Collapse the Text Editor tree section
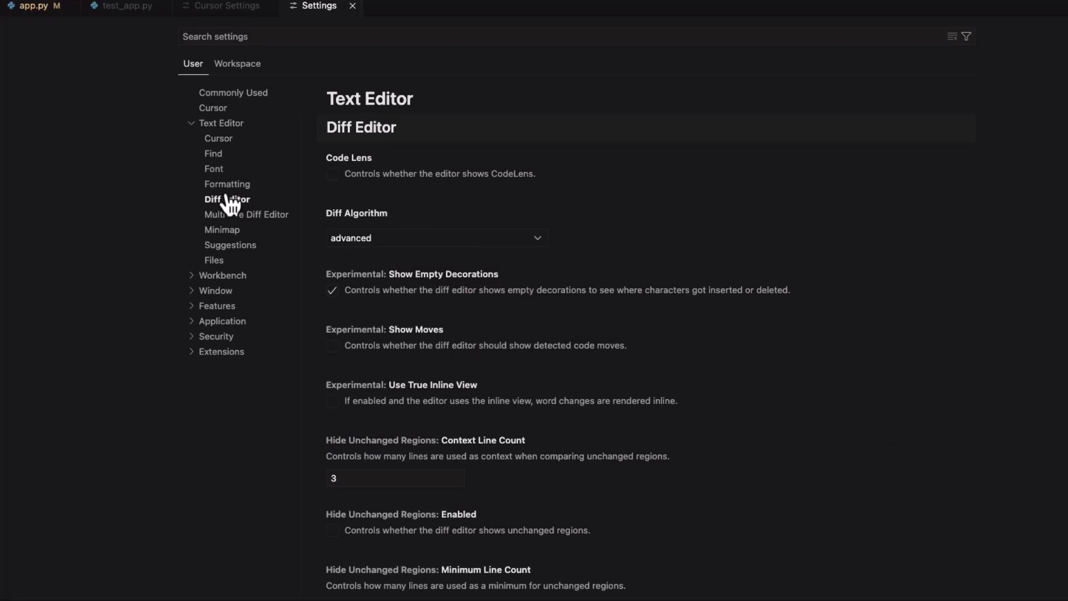The height and width of the screenshot is (601, 1068). coord(191,123)
